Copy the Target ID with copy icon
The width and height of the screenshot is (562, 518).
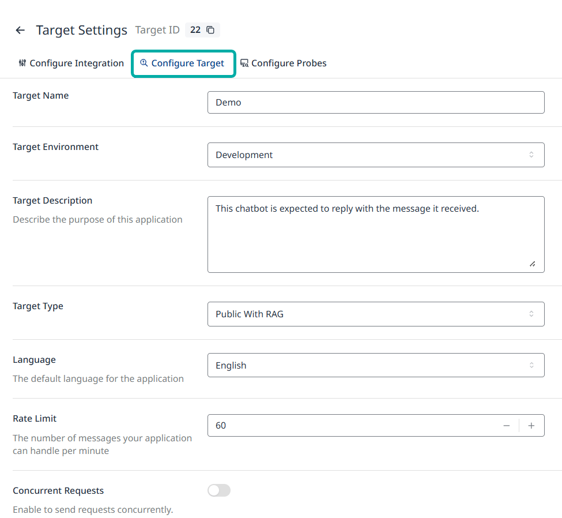coord(210,30)
